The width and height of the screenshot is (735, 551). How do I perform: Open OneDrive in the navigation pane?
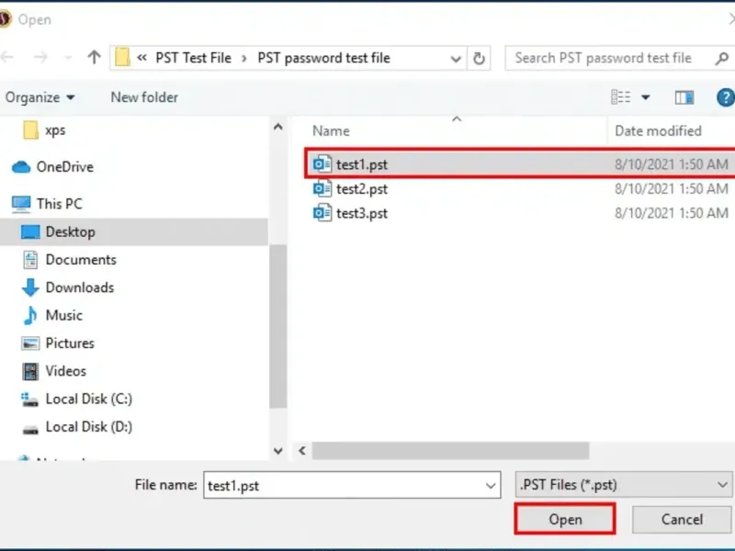pos(64,167)
